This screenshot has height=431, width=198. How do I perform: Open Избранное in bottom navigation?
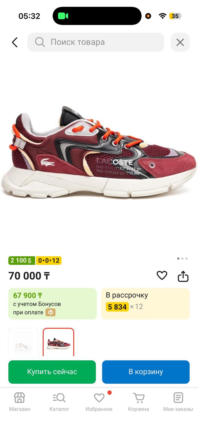pos(99,402)
